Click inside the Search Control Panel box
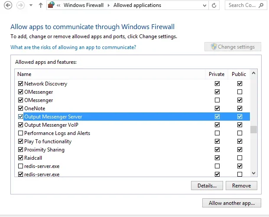This screenshot has height=217, width=269. click(243, 5)
